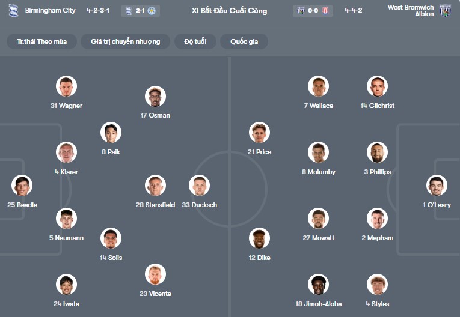Click the West Bromwich Albion club crest
This screenshot has width=460, height=317.
coord(445,10)
